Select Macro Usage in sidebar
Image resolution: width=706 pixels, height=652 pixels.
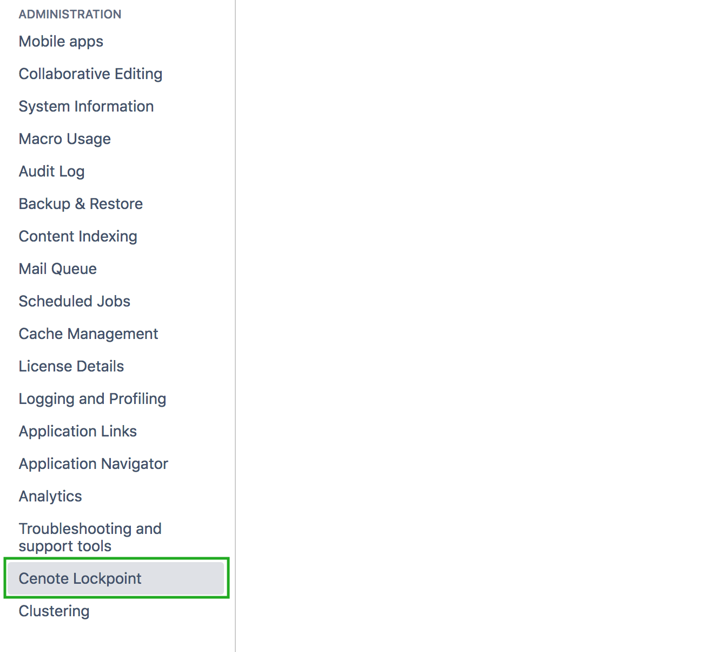[64, 139]
